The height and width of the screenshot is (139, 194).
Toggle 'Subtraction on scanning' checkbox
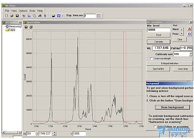point(155,126)
